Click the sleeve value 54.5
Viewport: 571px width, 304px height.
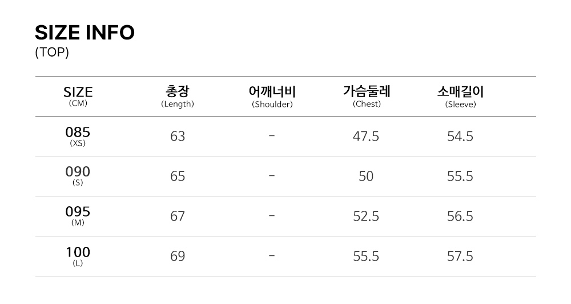[x=460, y=137]
